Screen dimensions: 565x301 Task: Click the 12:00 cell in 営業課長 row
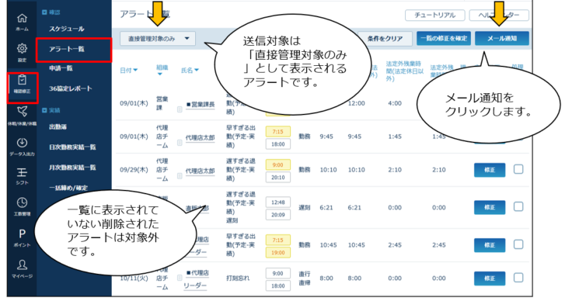357,103
